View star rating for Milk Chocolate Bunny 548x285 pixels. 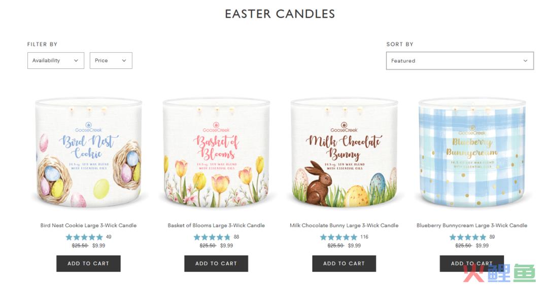pyautogui.click(x=338, y=237)
